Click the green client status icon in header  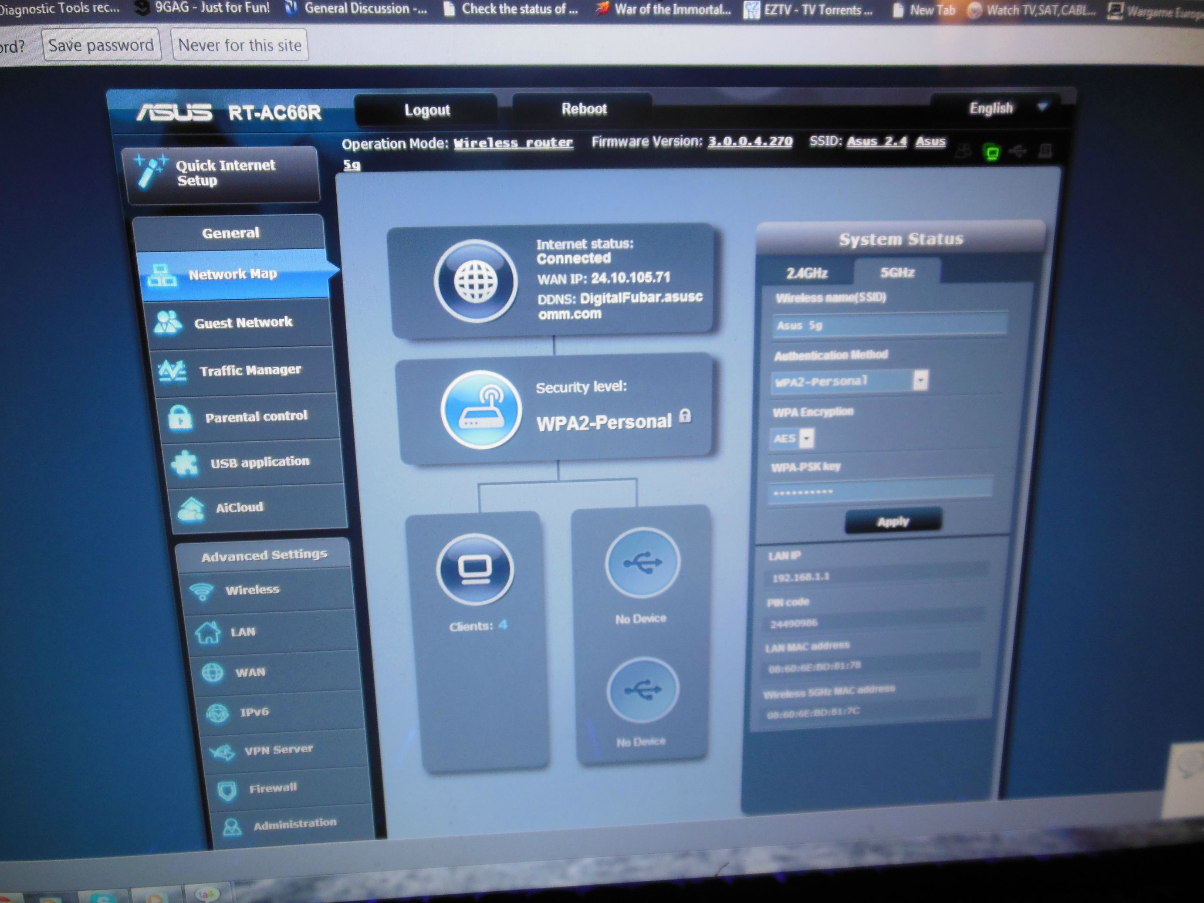pyautogui.click(x=992, y=152)
